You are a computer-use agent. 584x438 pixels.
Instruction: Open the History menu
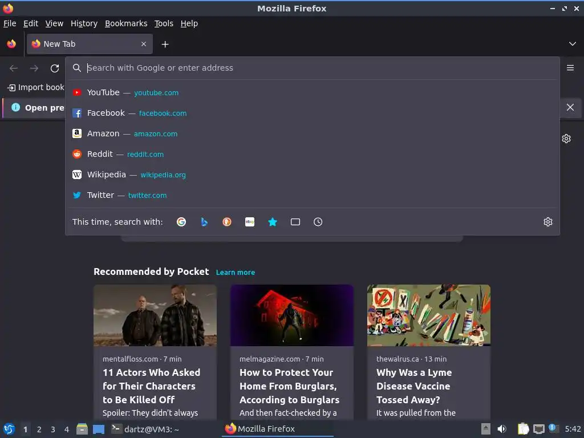[84, 23]
